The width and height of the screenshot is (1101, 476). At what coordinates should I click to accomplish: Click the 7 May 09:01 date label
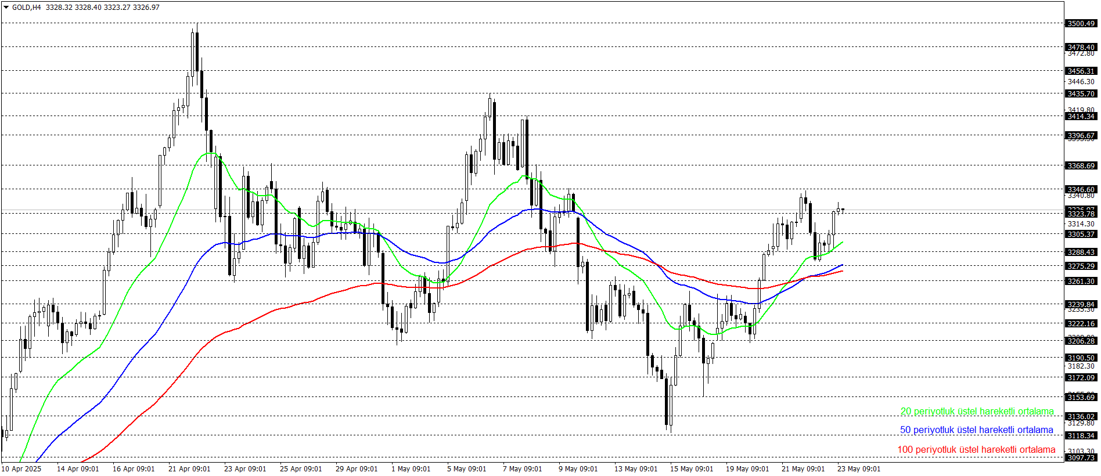(523, 469)
